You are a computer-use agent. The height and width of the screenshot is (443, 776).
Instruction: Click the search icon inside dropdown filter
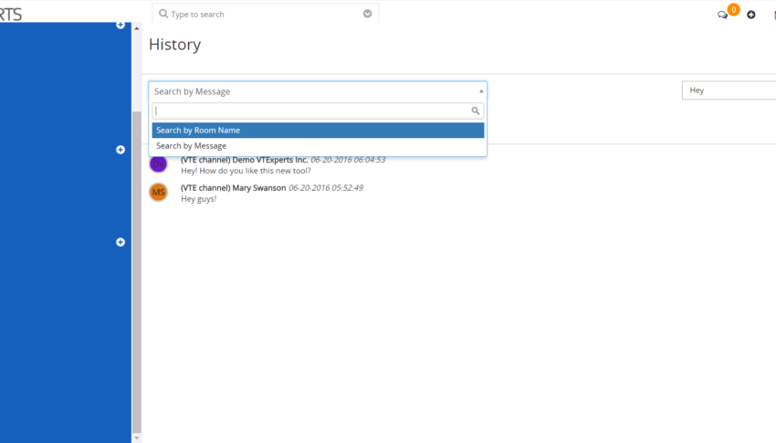tap(475, 111)
